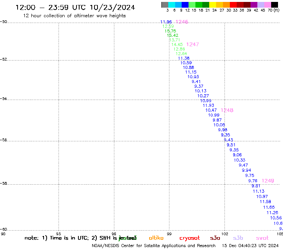Viewport: 283px width, 249px height.
Task: Click the wave height value 9.87
Action: [217, 120]
